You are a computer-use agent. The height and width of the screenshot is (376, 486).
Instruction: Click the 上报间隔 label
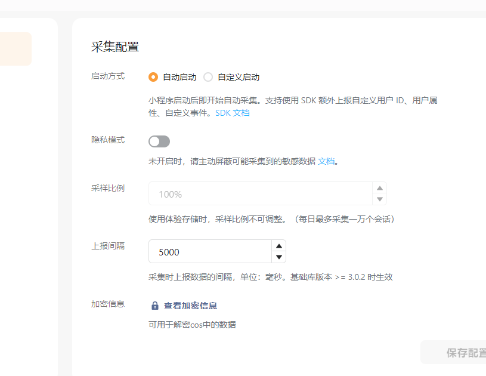pyautogui.click(x=108, y=246)
